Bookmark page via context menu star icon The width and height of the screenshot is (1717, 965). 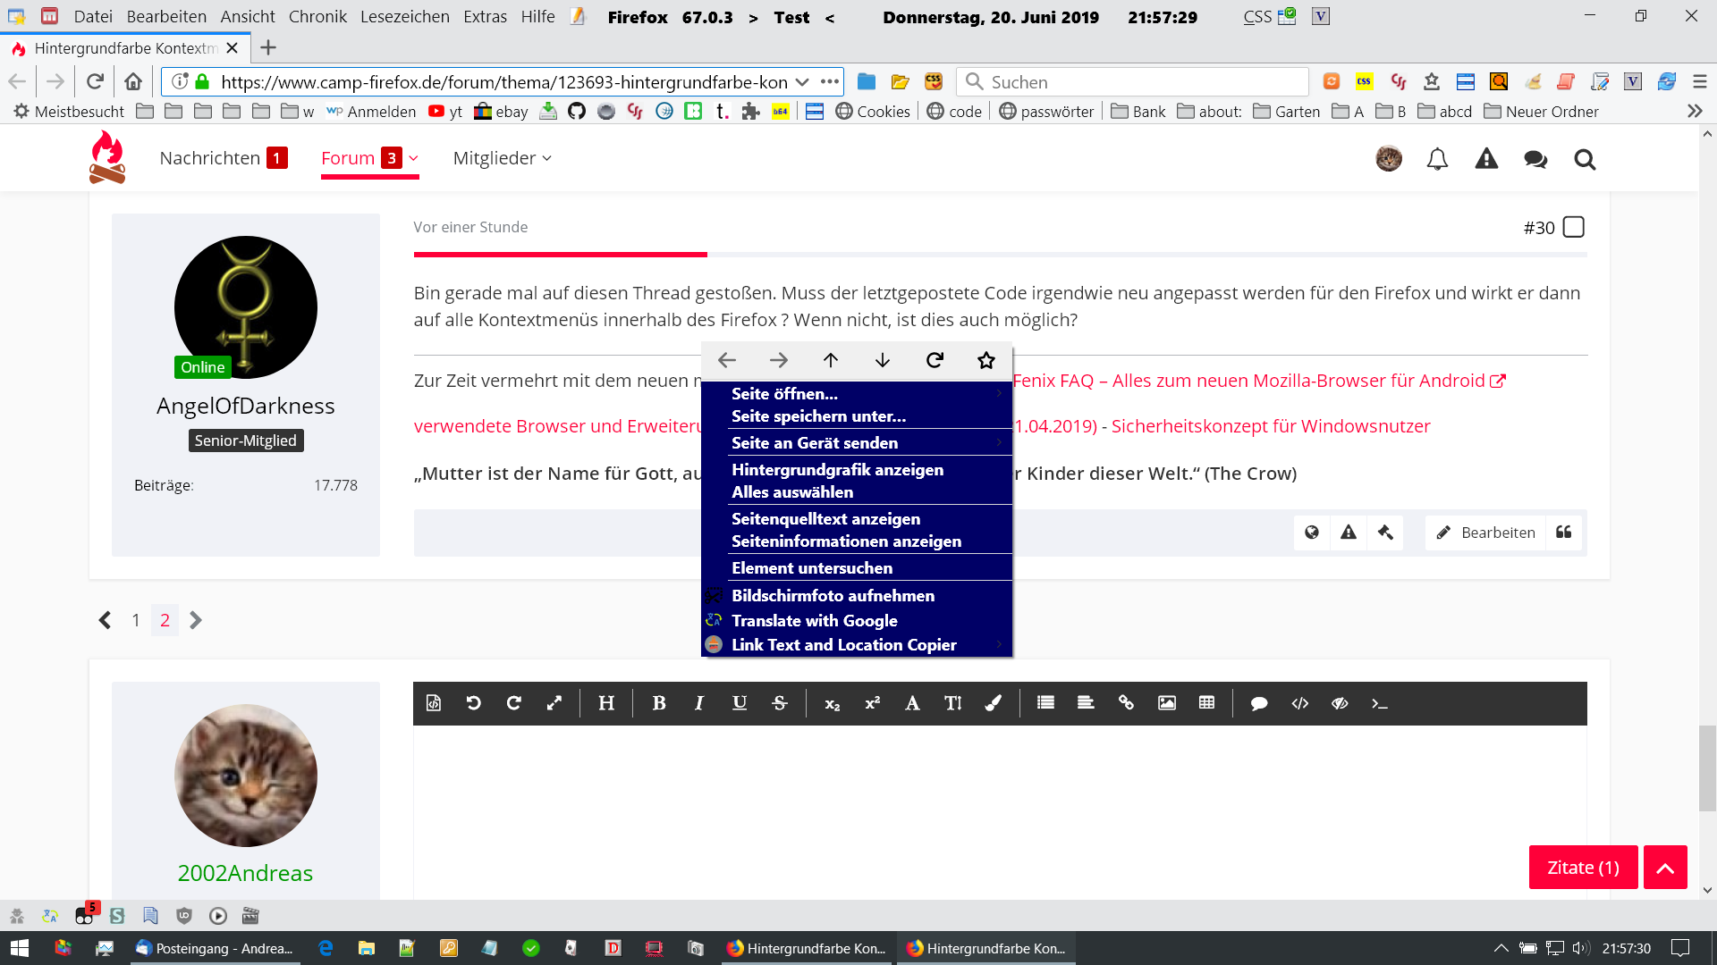click(985, 360)
